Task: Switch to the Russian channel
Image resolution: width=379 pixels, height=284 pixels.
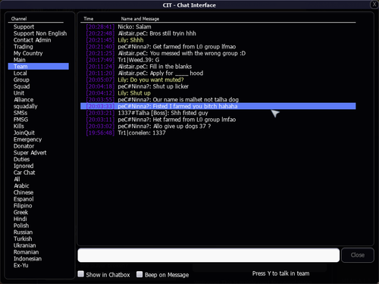Action: tap(23, 233)
